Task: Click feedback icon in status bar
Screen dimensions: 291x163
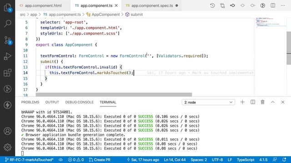Action: pos(275,160)
